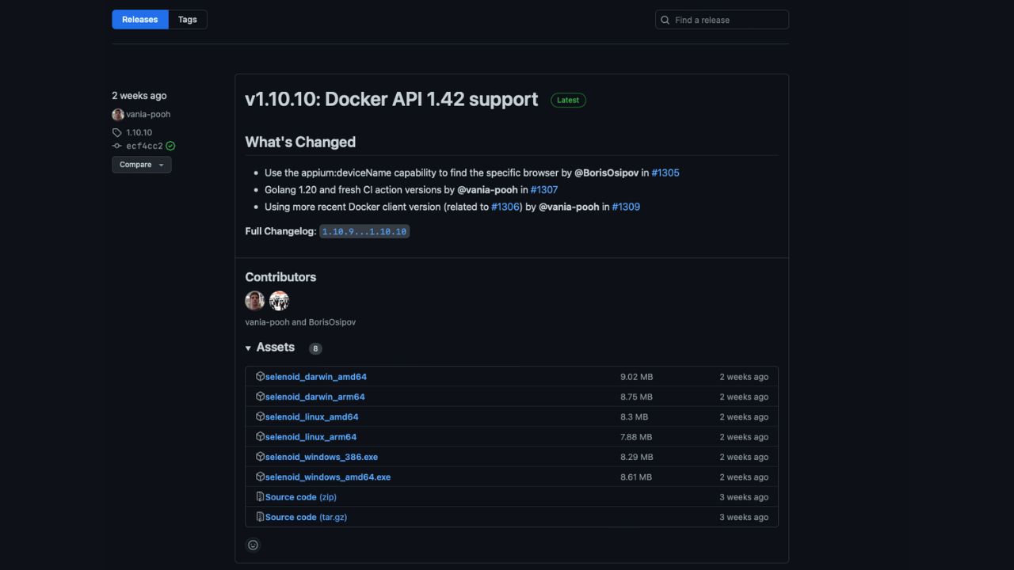Click package icon for selenoid_windows_386.exe

pyautogui.click(x=260, y=456)
